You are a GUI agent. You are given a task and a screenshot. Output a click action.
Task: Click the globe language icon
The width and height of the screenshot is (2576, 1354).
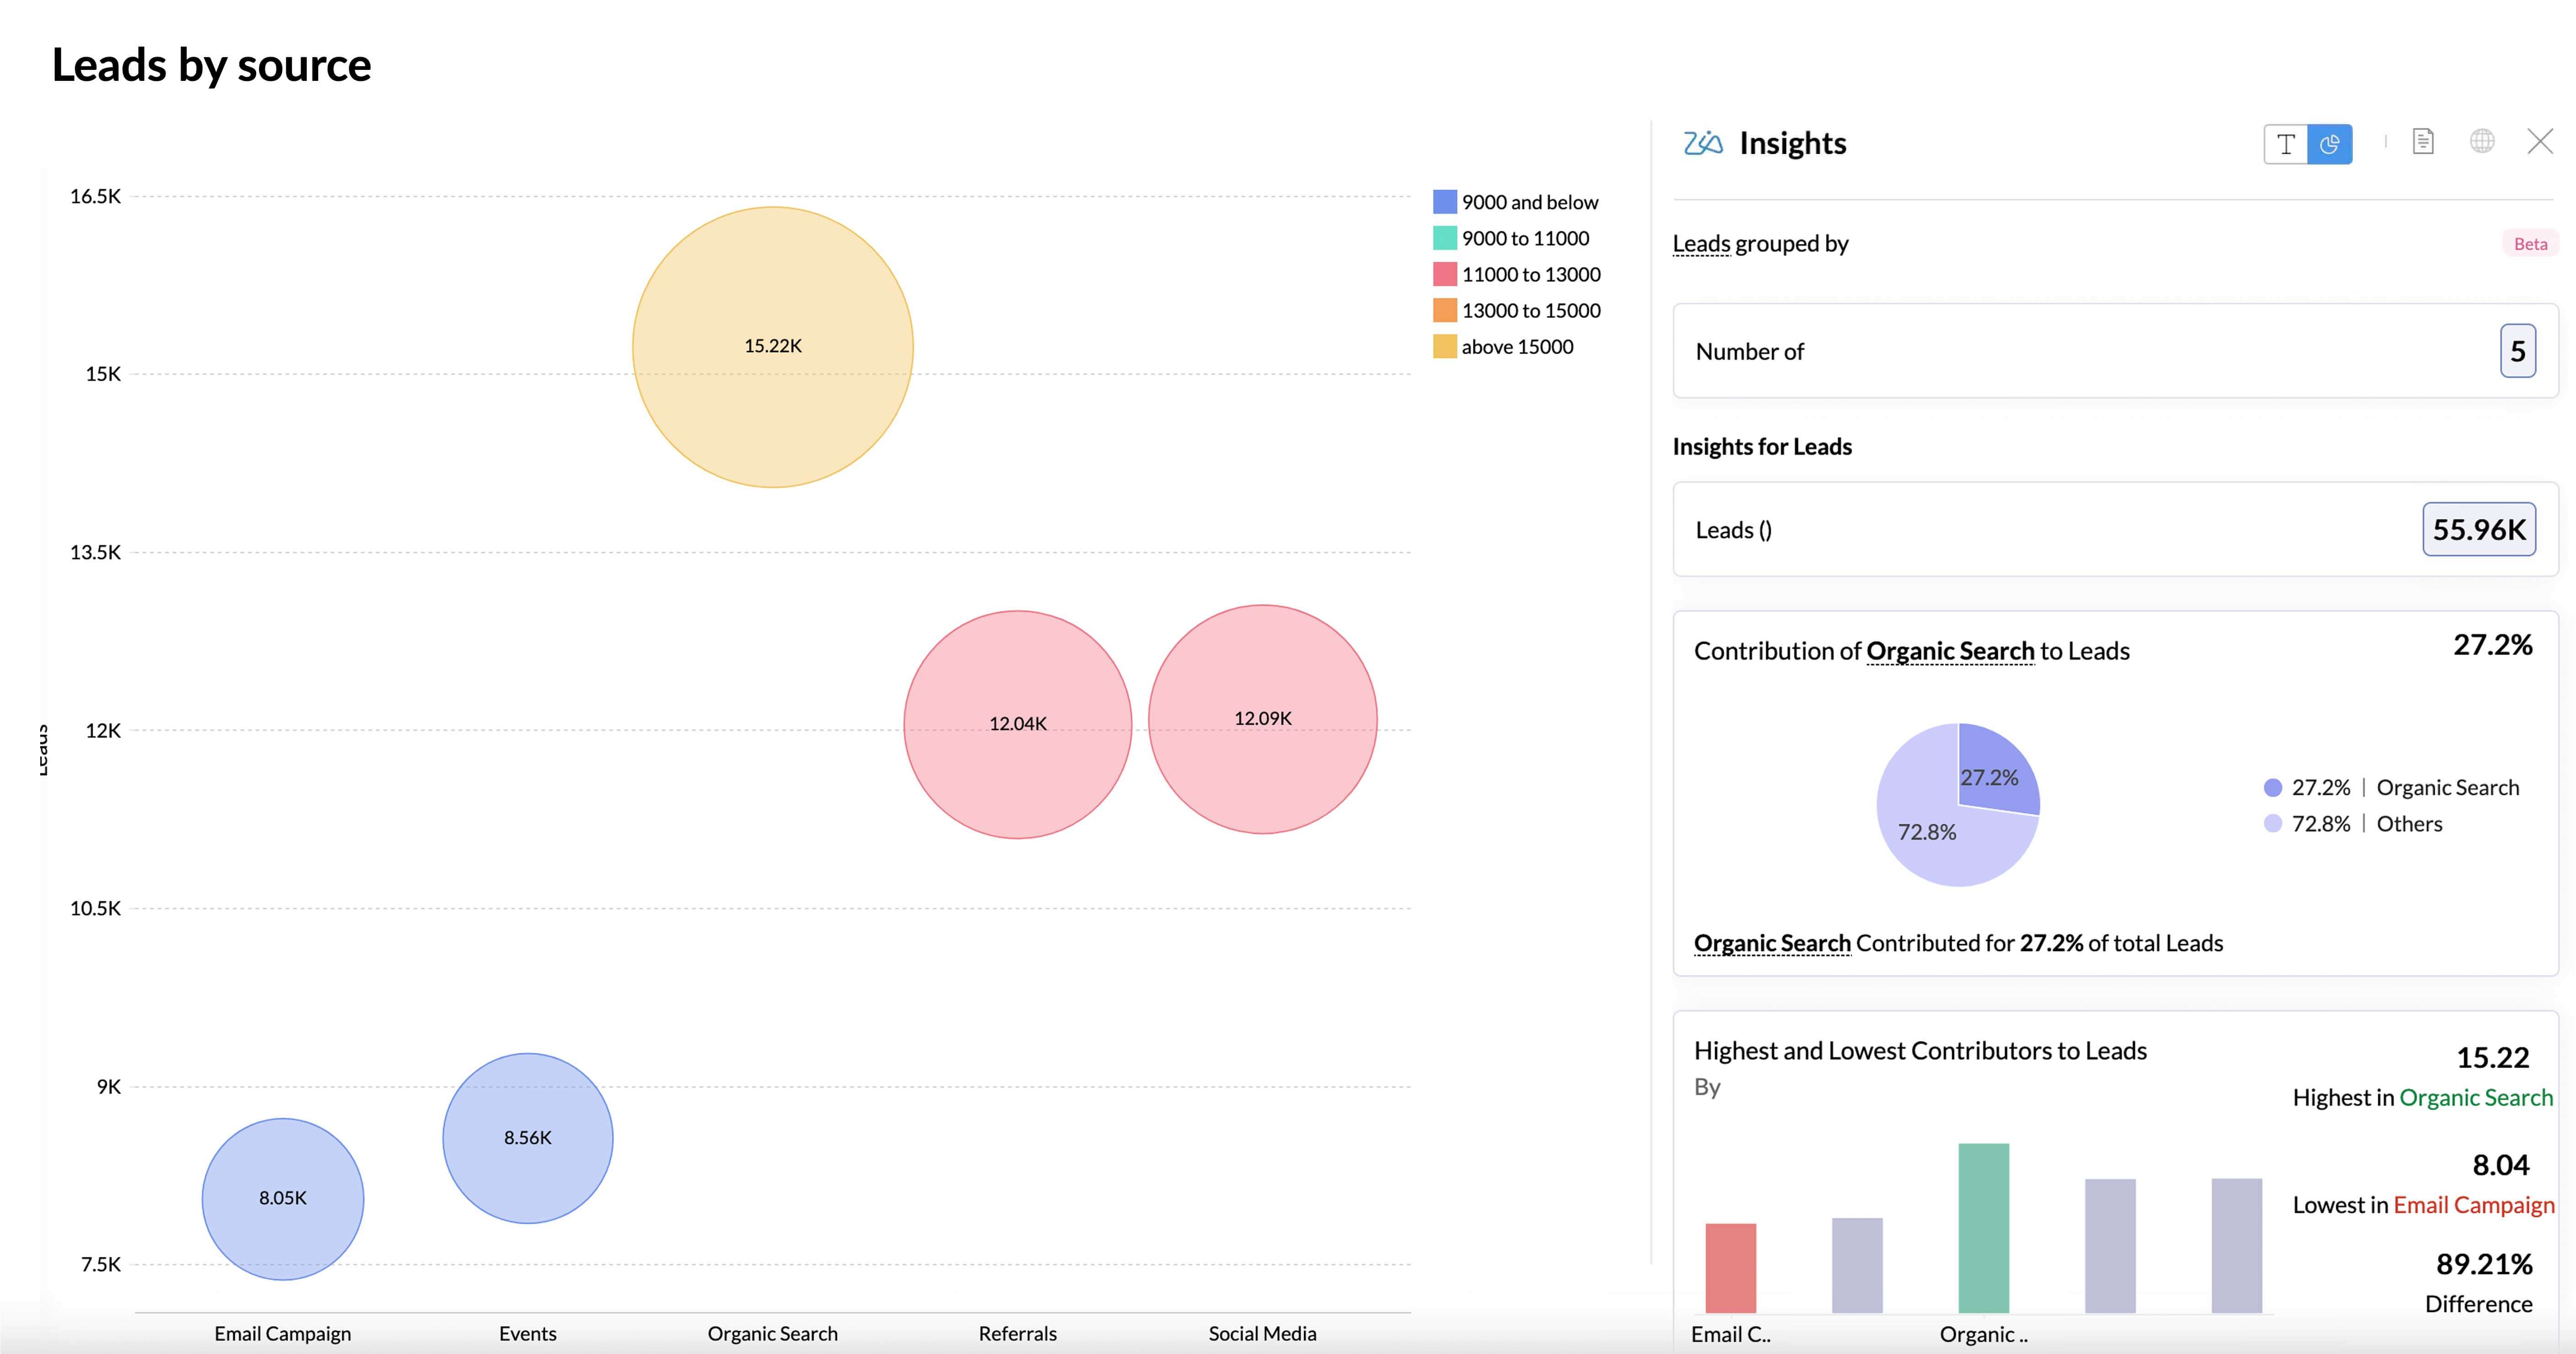tap(2482, 142)
